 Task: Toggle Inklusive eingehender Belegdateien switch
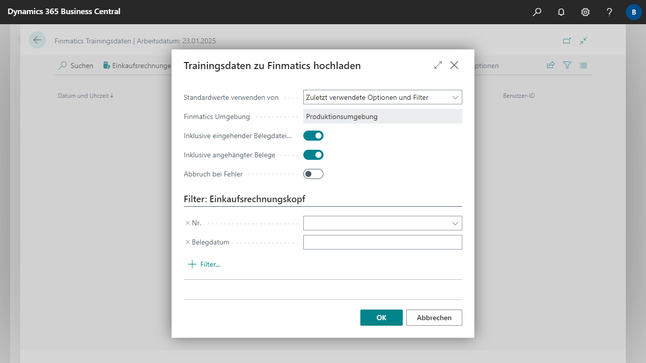(x=313, y=136)
